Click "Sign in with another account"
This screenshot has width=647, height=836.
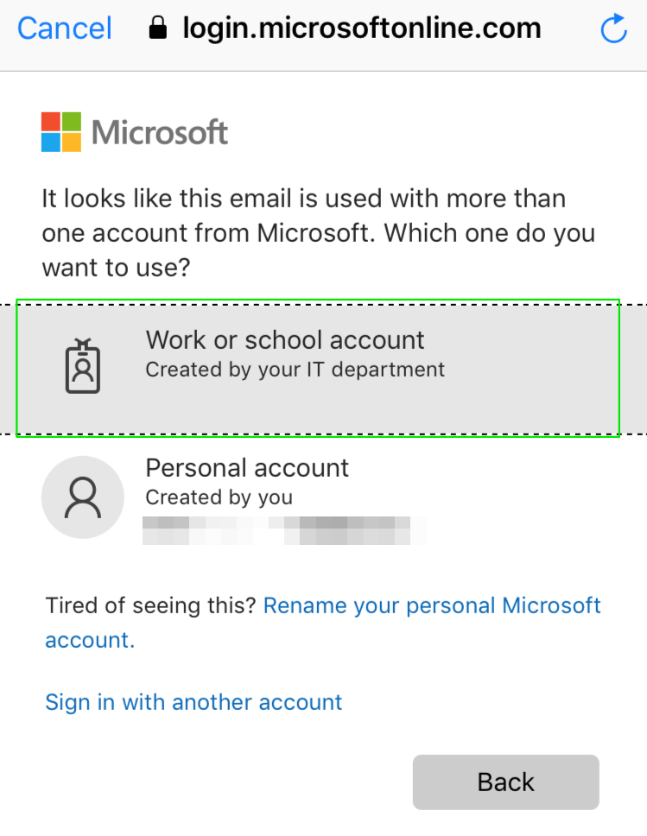click(x=193, y=702)
